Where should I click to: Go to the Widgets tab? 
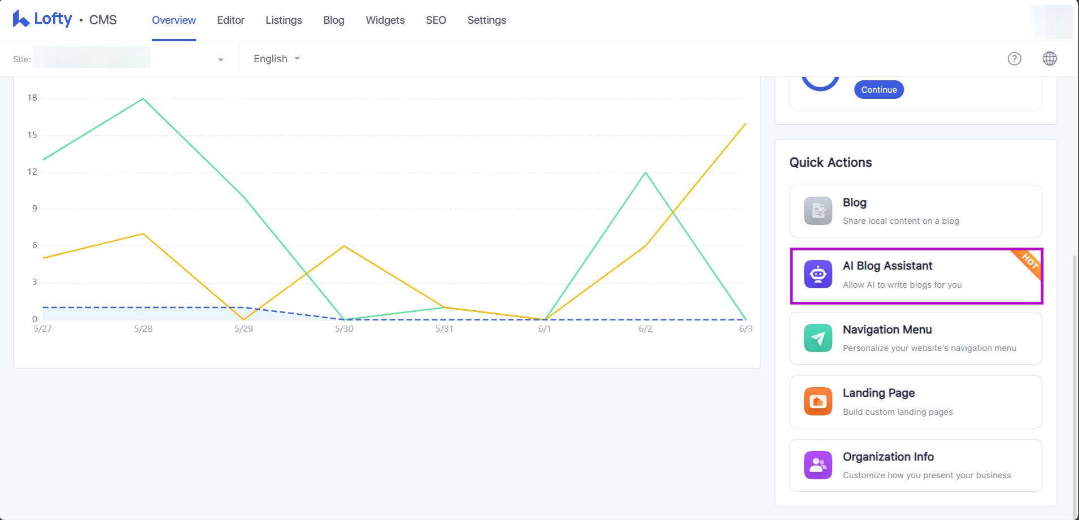(385, 20)
